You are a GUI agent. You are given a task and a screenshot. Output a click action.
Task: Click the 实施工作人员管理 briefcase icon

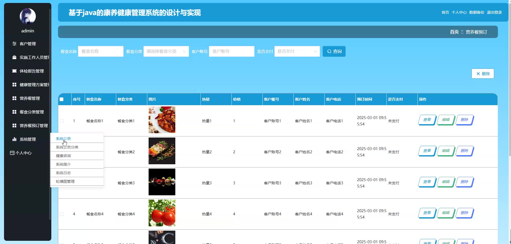[14, 57]
